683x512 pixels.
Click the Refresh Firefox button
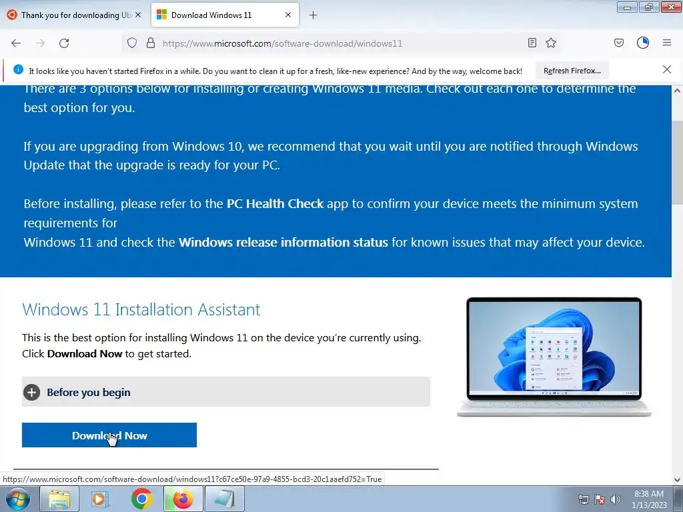(x=572, y=71)
